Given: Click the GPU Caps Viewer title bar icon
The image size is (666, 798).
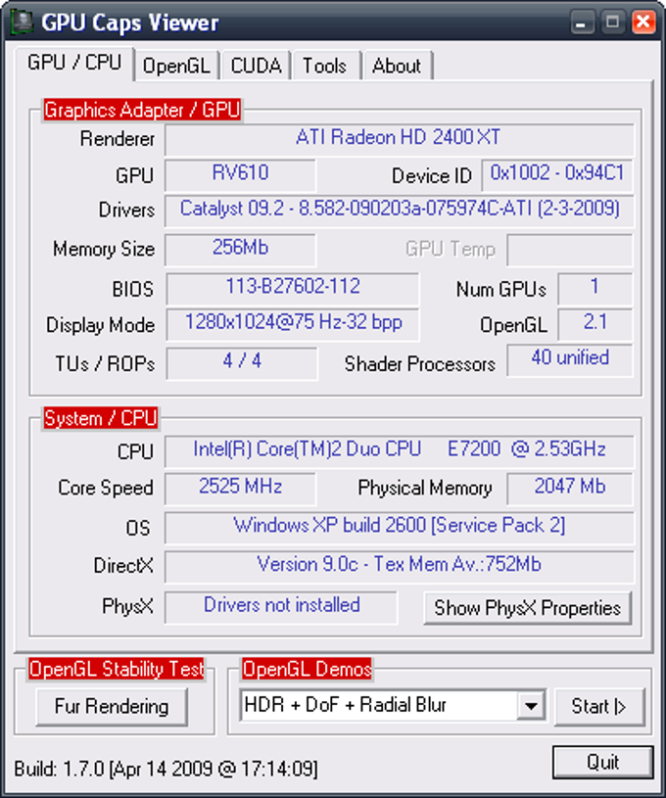Looking at the screenshot, I should coord(22,23).
